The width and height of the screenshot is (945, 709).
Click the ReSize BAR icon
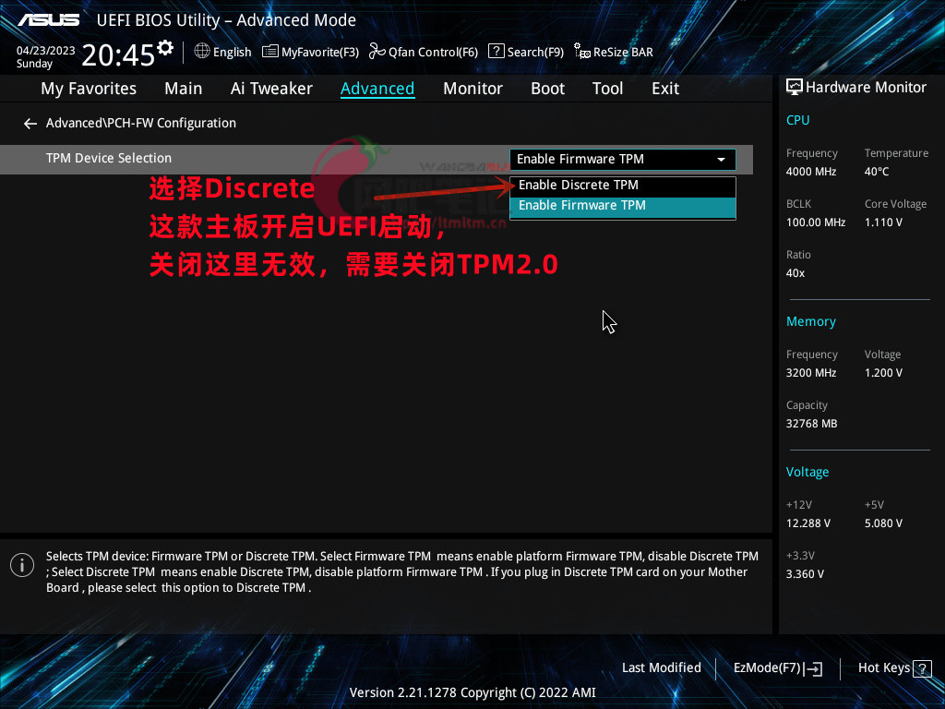tap(582, 52)
